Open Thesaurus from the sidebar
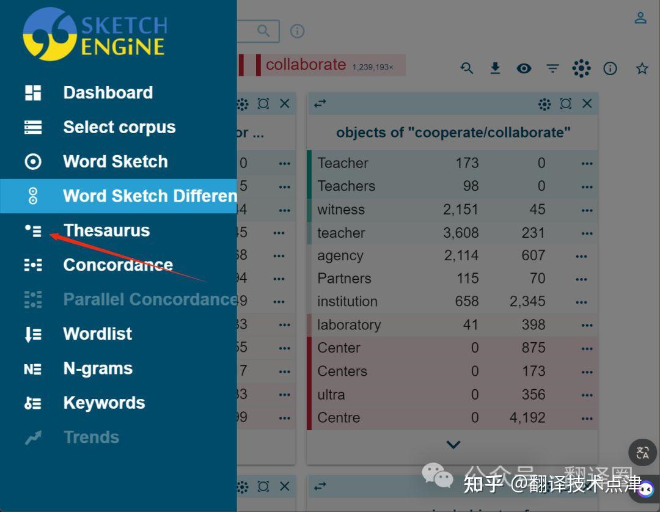 [x=106, y=230]
